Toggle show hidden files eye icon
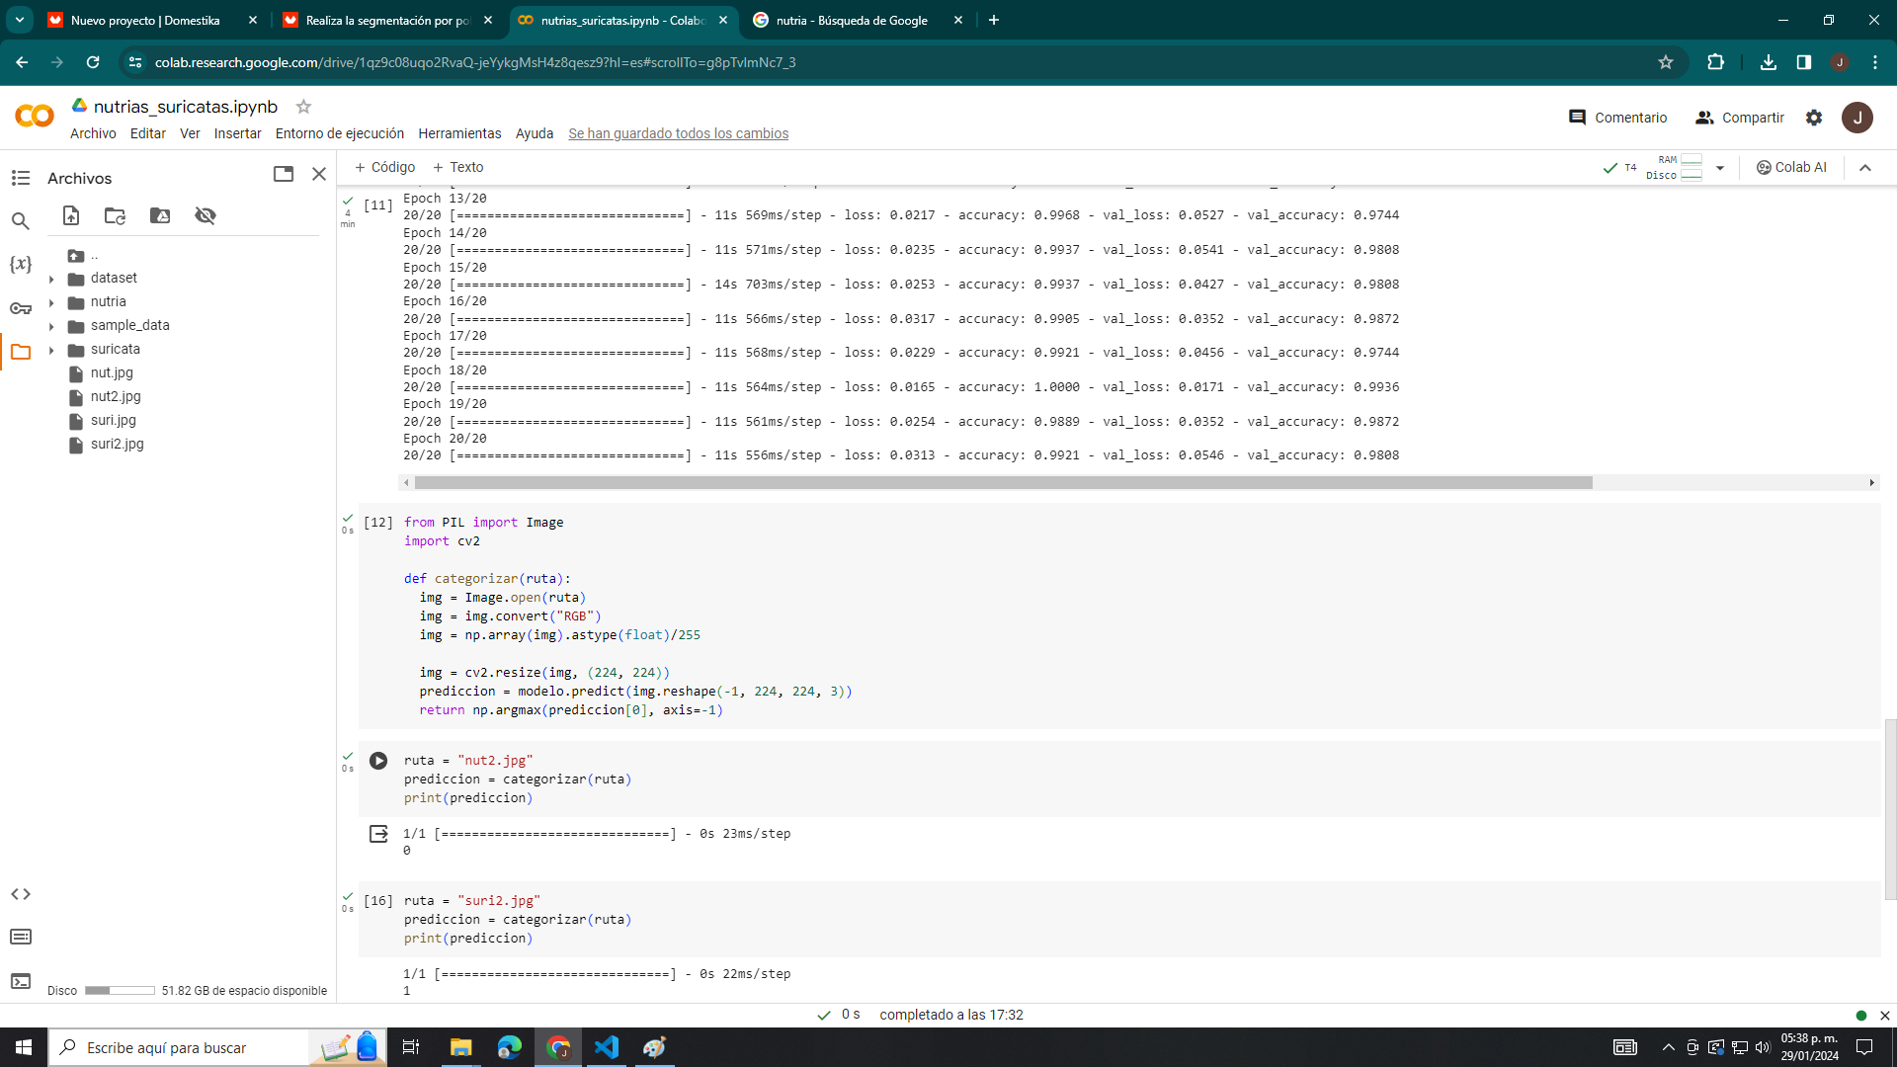This screenshot has width=1897, height=1067. [x=206, y=215]
